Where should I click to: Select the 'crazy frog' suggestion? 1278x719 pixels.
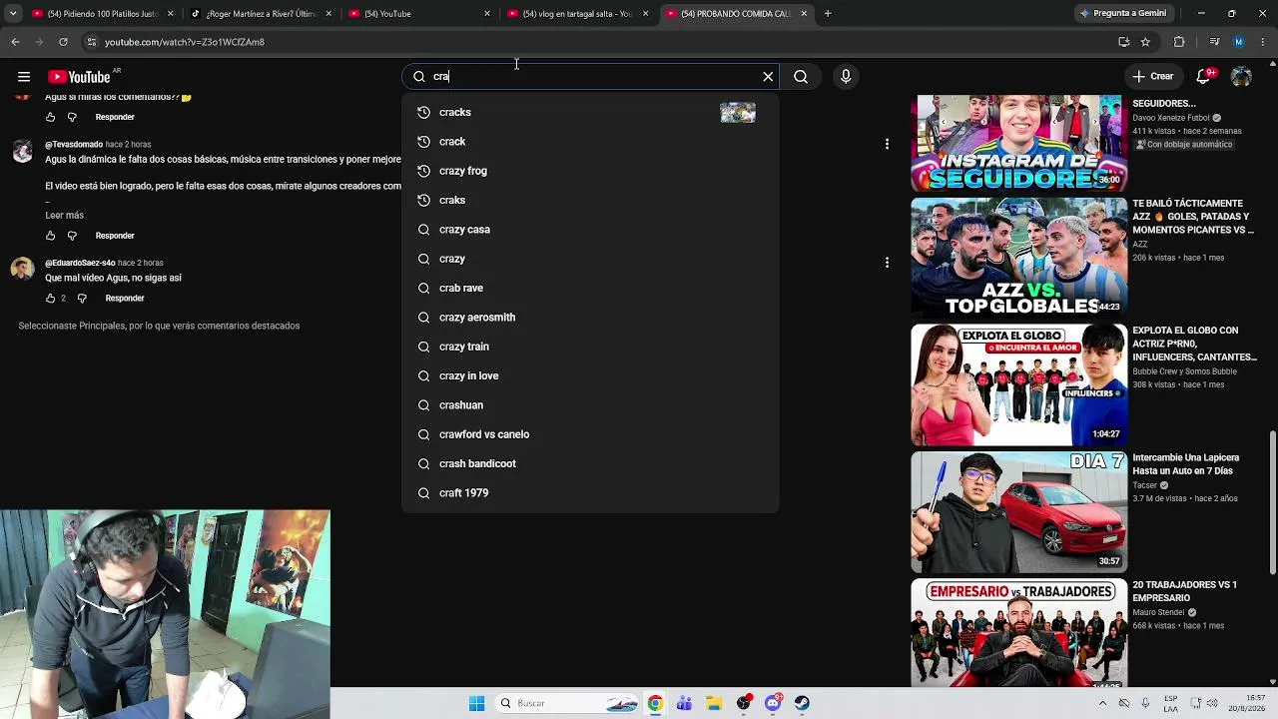(590, 171)
